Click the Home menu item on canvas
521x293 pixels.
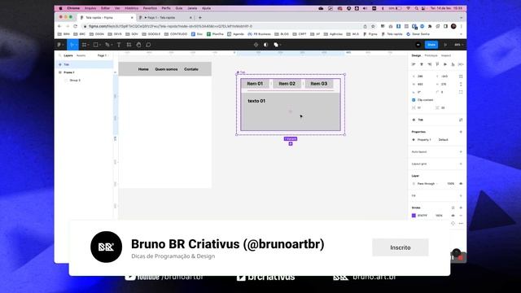coord(143,69)
